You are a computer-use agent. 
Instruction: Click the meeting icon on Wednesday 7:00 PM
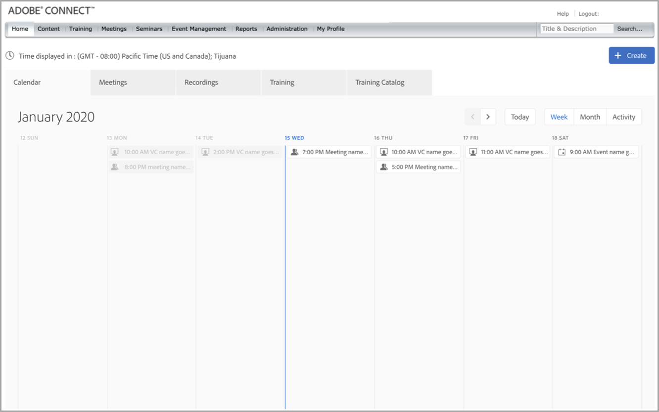294,152
